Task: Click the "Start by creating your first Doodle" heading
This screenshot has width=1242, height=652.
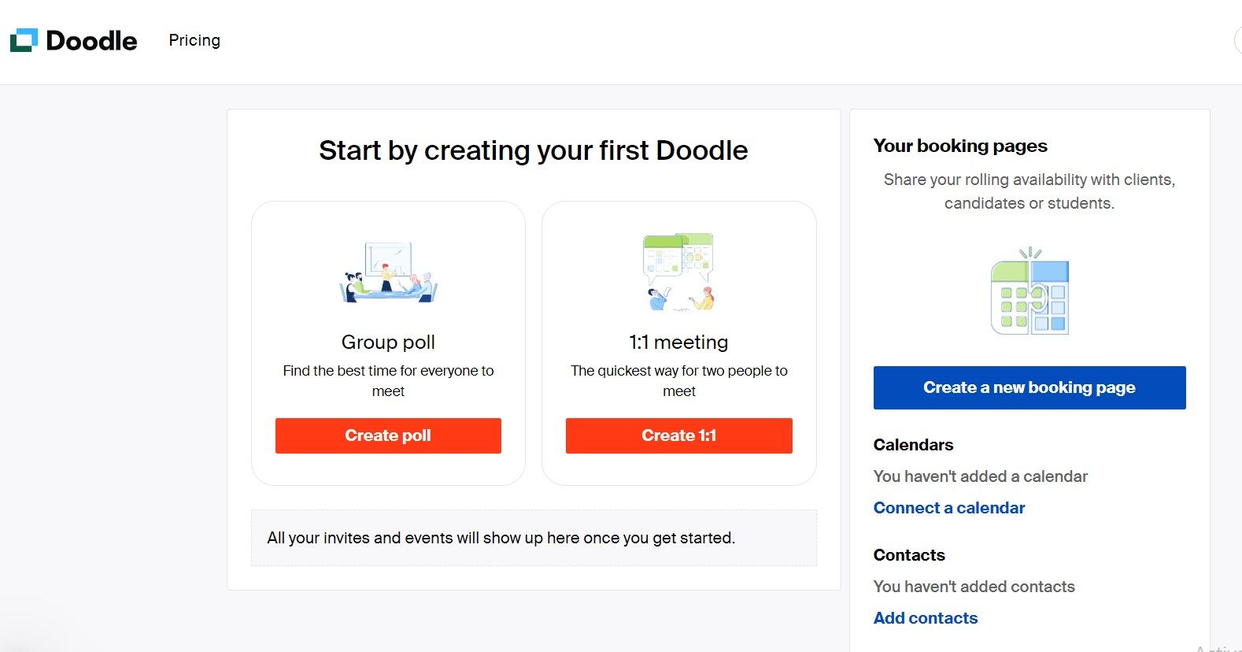Action: 533,150
